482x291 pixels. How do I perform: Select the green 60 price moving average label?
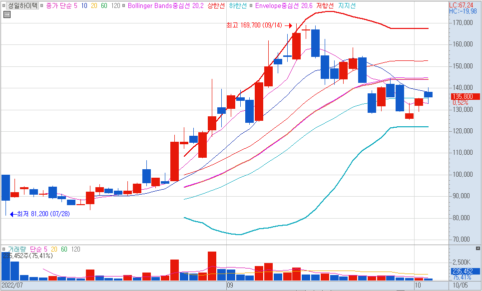(x=104, y=5)
